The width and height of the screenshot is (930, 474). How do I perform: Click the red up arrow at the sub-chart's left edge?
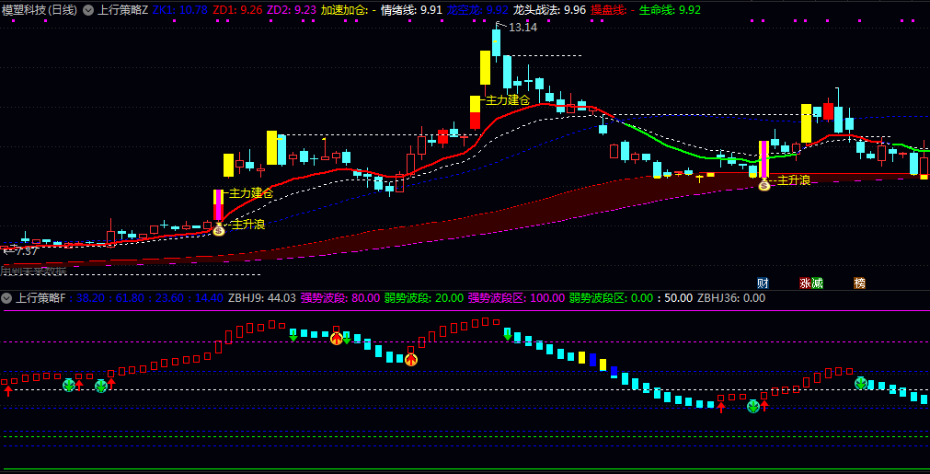(7, 390)
